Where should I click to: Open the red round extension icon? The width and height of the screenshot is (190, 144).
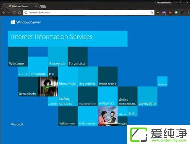click(x=170, y=12)
